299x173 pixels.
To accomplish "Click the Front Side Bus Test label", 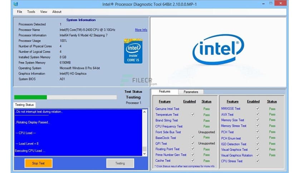I will click(x=168, y=132).
